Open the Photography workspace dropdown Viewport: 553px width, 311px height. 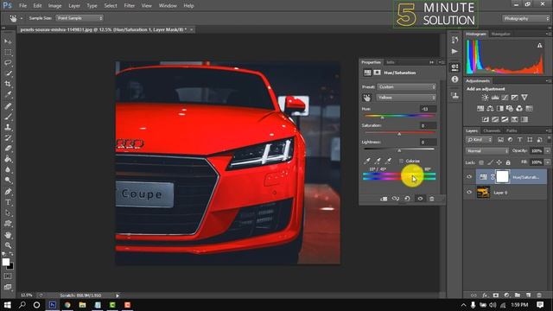(526, 18)
